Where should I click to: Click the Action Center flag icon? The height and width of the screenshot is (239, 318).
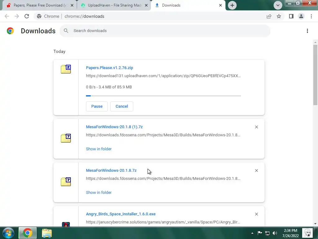click(x=260, y=233)
